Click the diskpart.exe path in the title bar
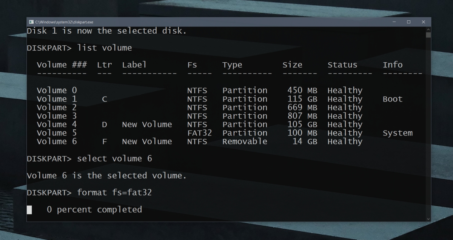 coord(64,22)
